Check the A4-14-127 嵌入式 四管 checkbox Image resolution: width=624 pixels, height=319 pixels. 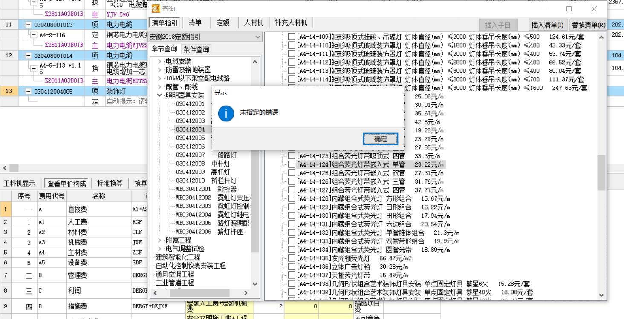coord(292,190)
